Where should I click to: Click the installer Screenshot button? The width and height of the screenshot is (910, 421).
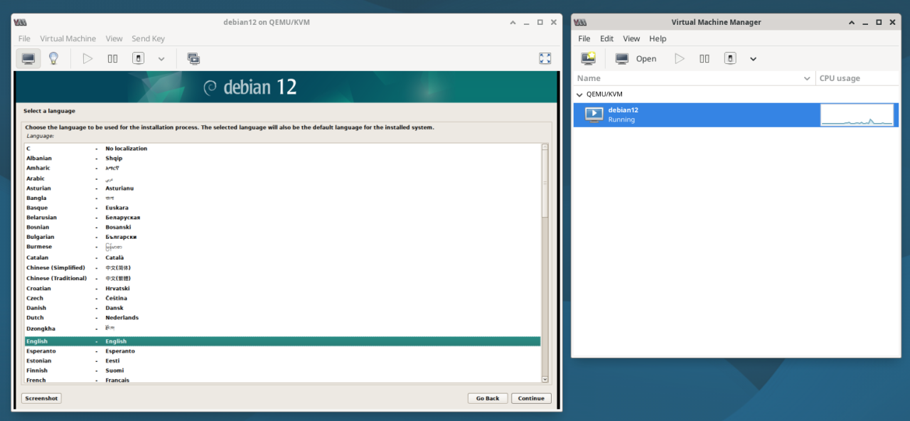(41, 398)
